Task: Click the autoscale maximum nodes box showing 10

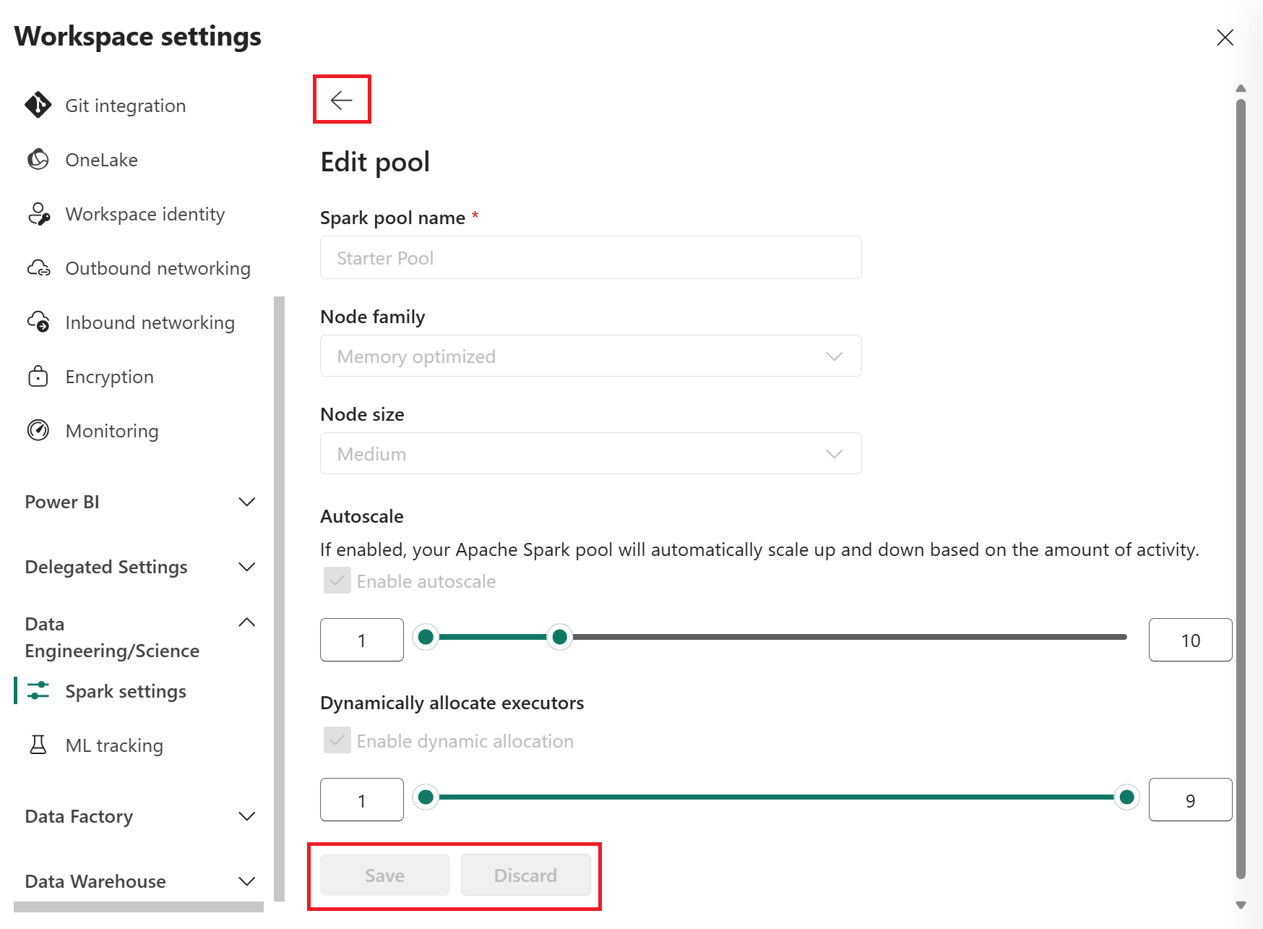Action: click(x=1190, y=640)
